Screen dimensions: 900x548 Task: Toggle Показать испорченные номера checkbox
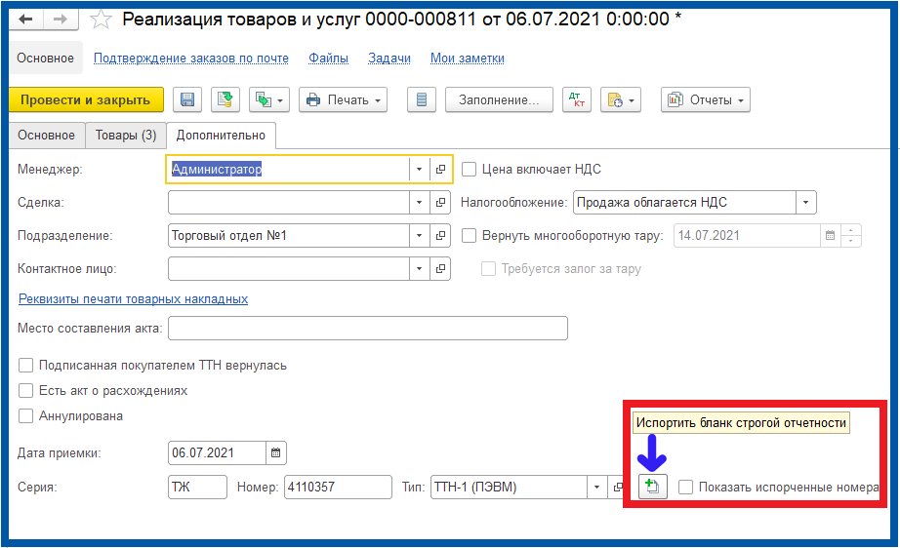[x=686, y=488]
